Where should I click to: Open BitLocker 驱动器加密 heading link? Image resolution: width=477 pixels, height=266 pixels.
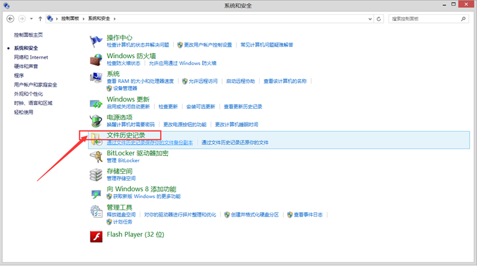coord(137,153)
